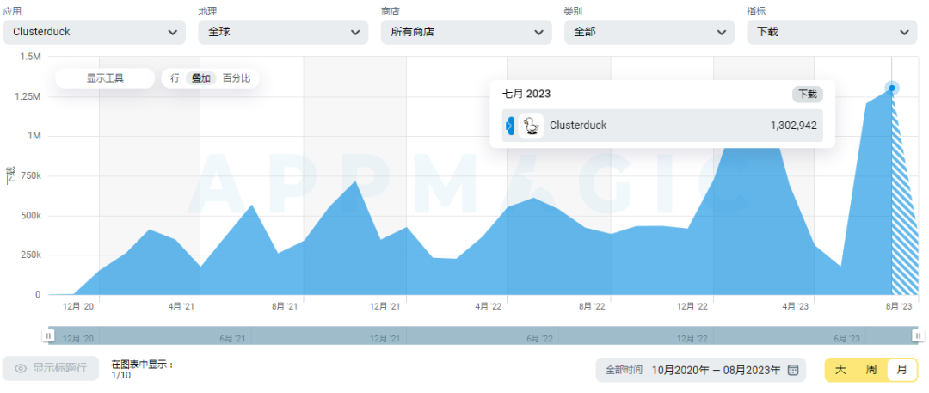Click the 在图表中显示 1/10 text
This screenshot has width=929, height=393.
[143, 369]
